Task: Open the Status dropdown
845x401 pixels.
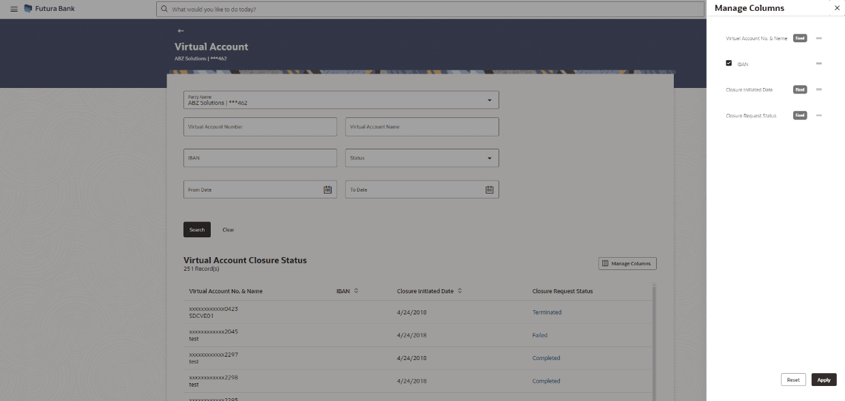Action: pos(489,158)
